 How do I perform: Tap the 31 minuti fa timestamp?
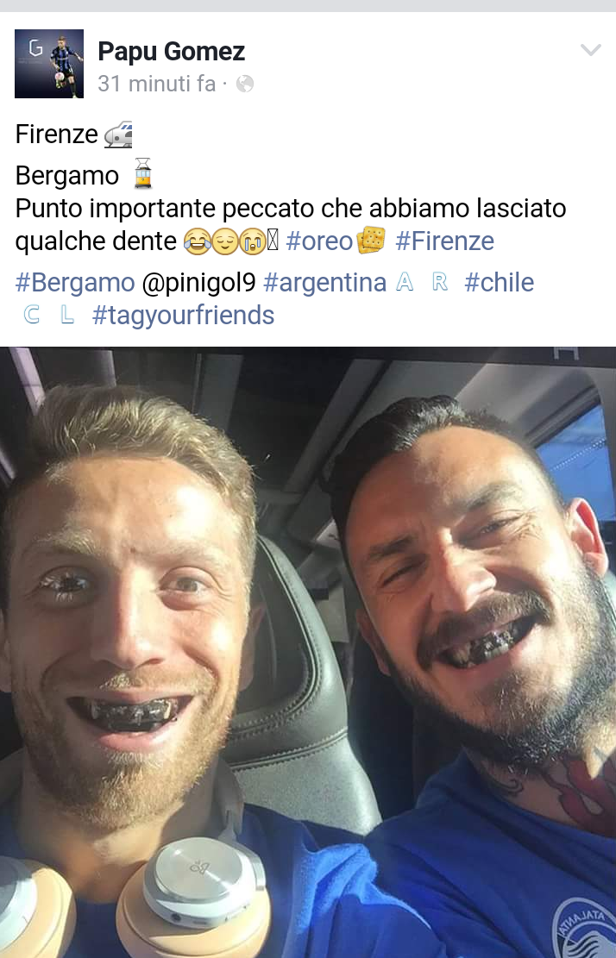(x=156, y=84)
